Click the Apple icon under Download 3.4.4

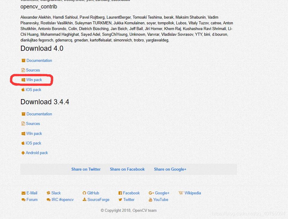(23, 143)
